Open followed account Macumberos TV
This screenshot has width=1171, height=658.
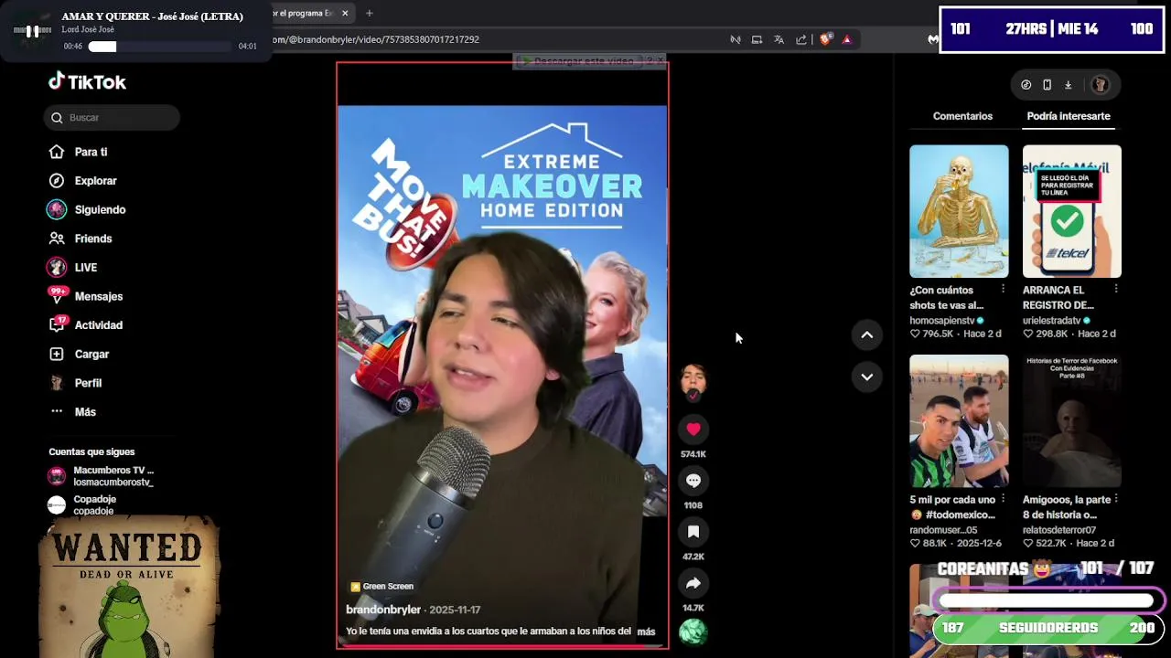(x=102, y=476)
